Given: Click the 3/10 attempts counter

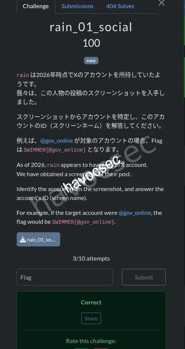Looking at the screenshot, I should pyautogui.click(x=91, y=258).
